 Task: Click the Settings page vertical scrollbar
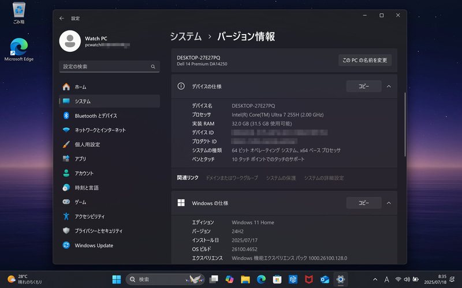pyautogui.click(x=405, y=124)
